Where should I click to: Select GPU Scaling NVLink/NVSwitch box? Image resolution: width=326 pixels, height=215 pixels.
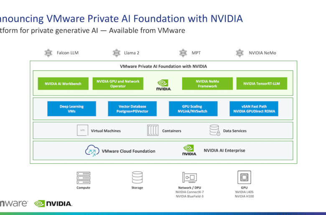pyautogui.click(x=193, y=109)
